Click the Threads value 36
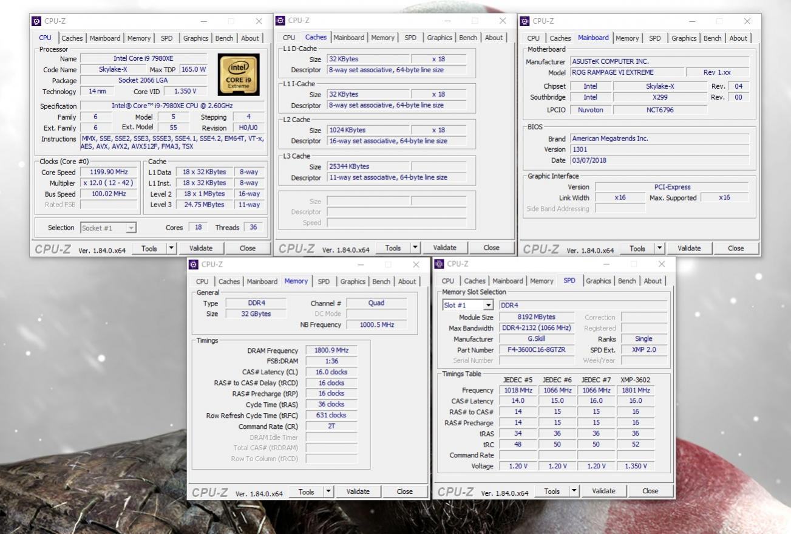 coord(253,227)
